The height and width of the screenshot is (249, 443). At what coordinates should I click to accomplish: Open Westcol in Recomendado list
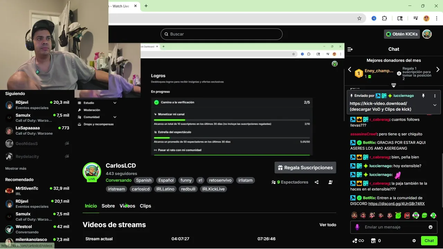pos(37,229)
